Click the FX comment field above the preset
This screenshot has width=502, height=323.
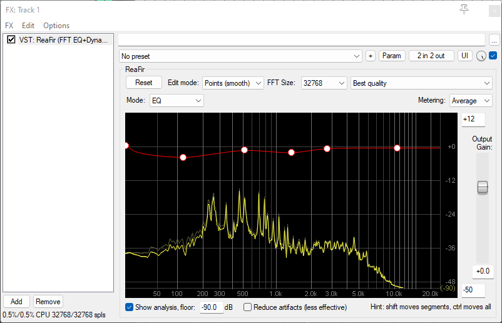click(302, 40)
